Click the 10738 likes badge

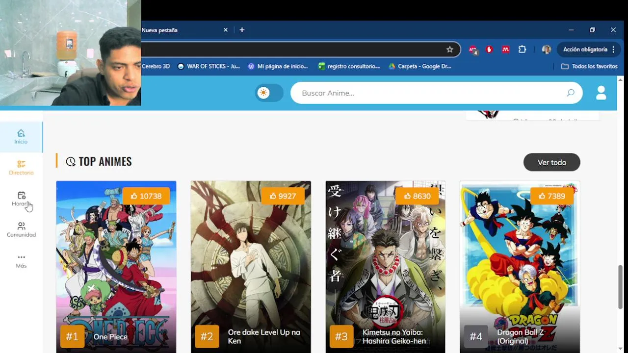[146, 196]
